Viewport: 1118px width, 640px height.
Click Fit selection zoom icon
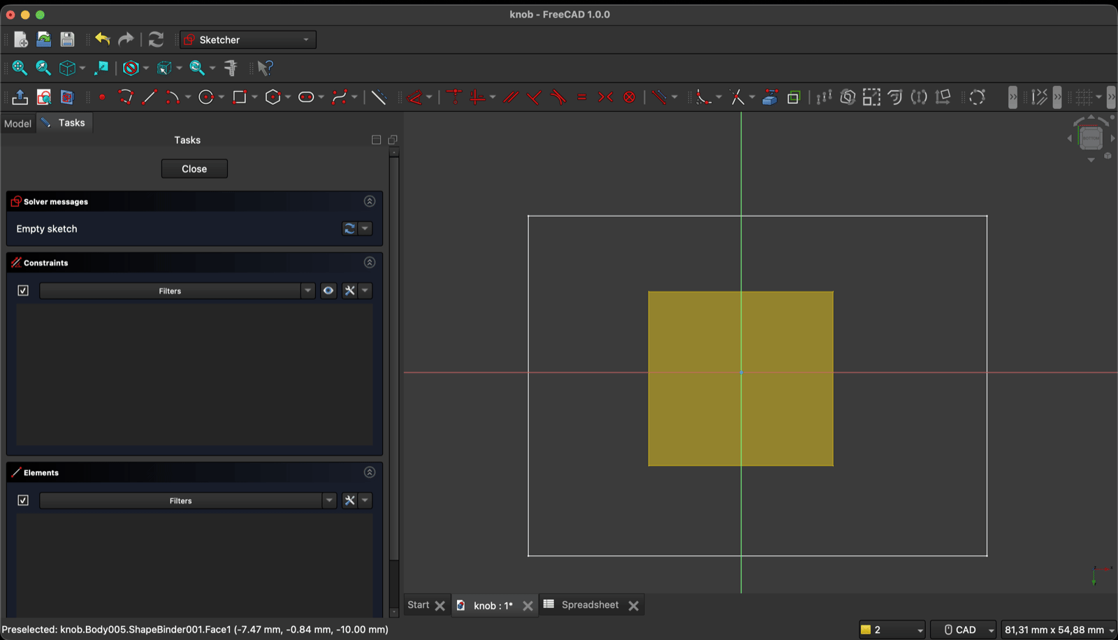43,68
